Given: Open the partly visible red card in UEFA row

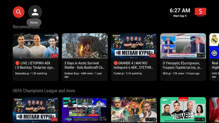Looking at the screenshot, I should 214,110.
